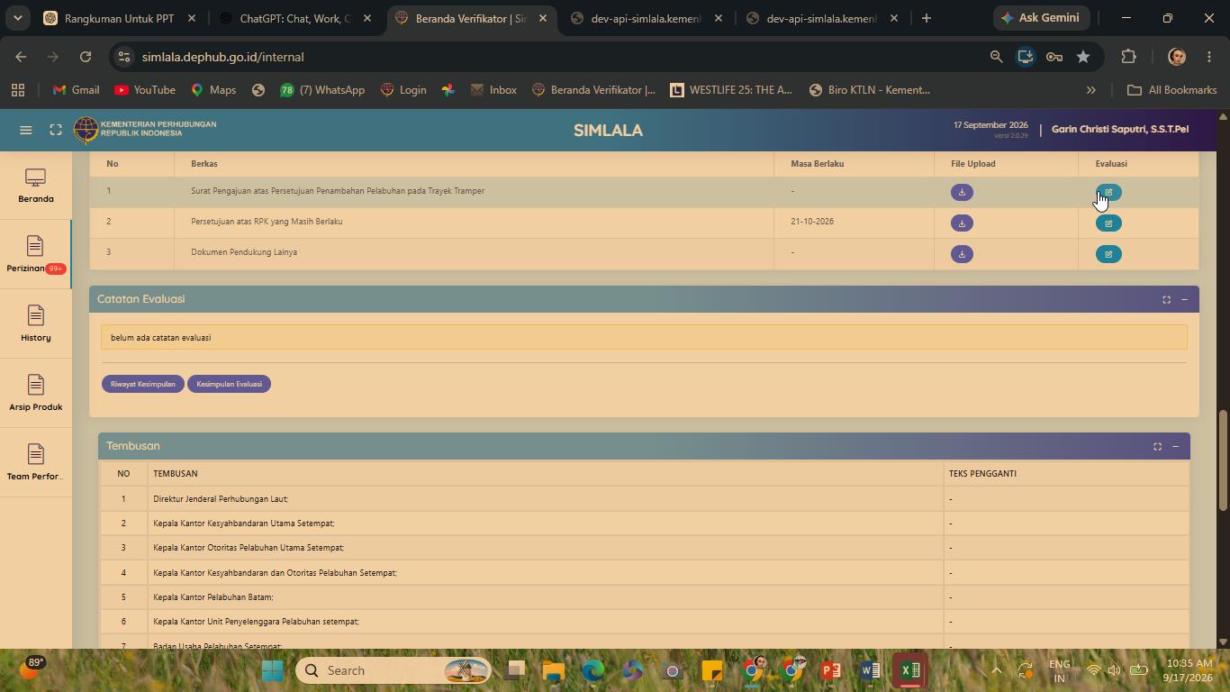Open Arsip Produk sidebar item
This screenshot has height=692, width=1230.
click(36, 393)
